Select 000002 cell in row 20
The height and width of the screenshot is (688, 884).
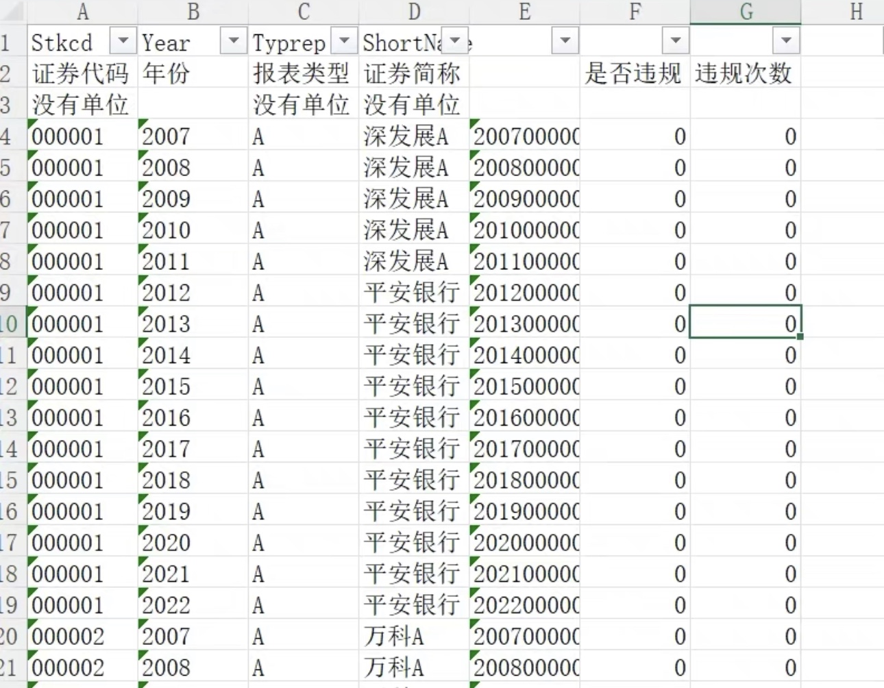pyautogui.click(x=82, y=636)
